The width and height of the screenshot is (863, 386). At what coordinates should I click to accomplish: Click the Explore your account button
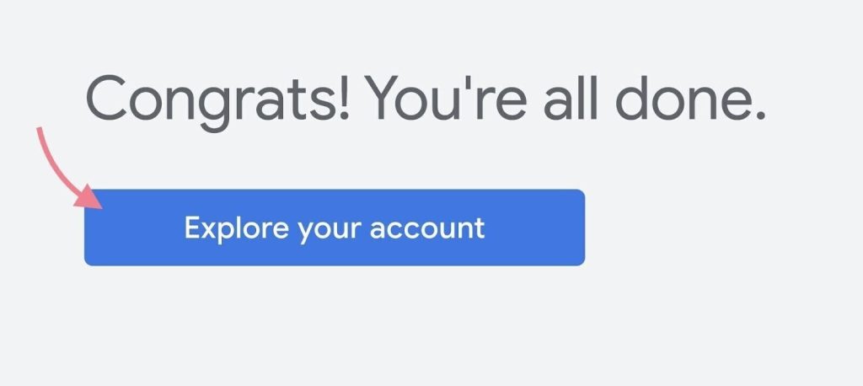[x=334, y=228]
